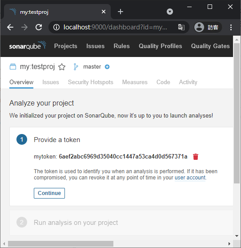Image resolution: width=241 pixels, height=248 pixels.
Task: Click the blue plus icon beside master
Action: pyautogui.click(x=107, y=67)
